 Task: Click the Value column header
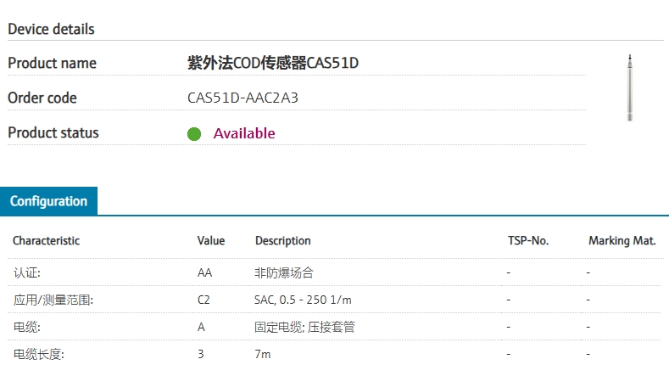click(211, 241)
